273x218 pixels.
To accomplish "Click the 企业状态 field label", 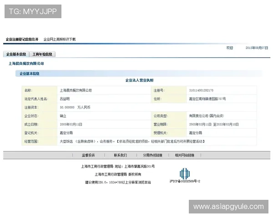I will coord(31,116).
